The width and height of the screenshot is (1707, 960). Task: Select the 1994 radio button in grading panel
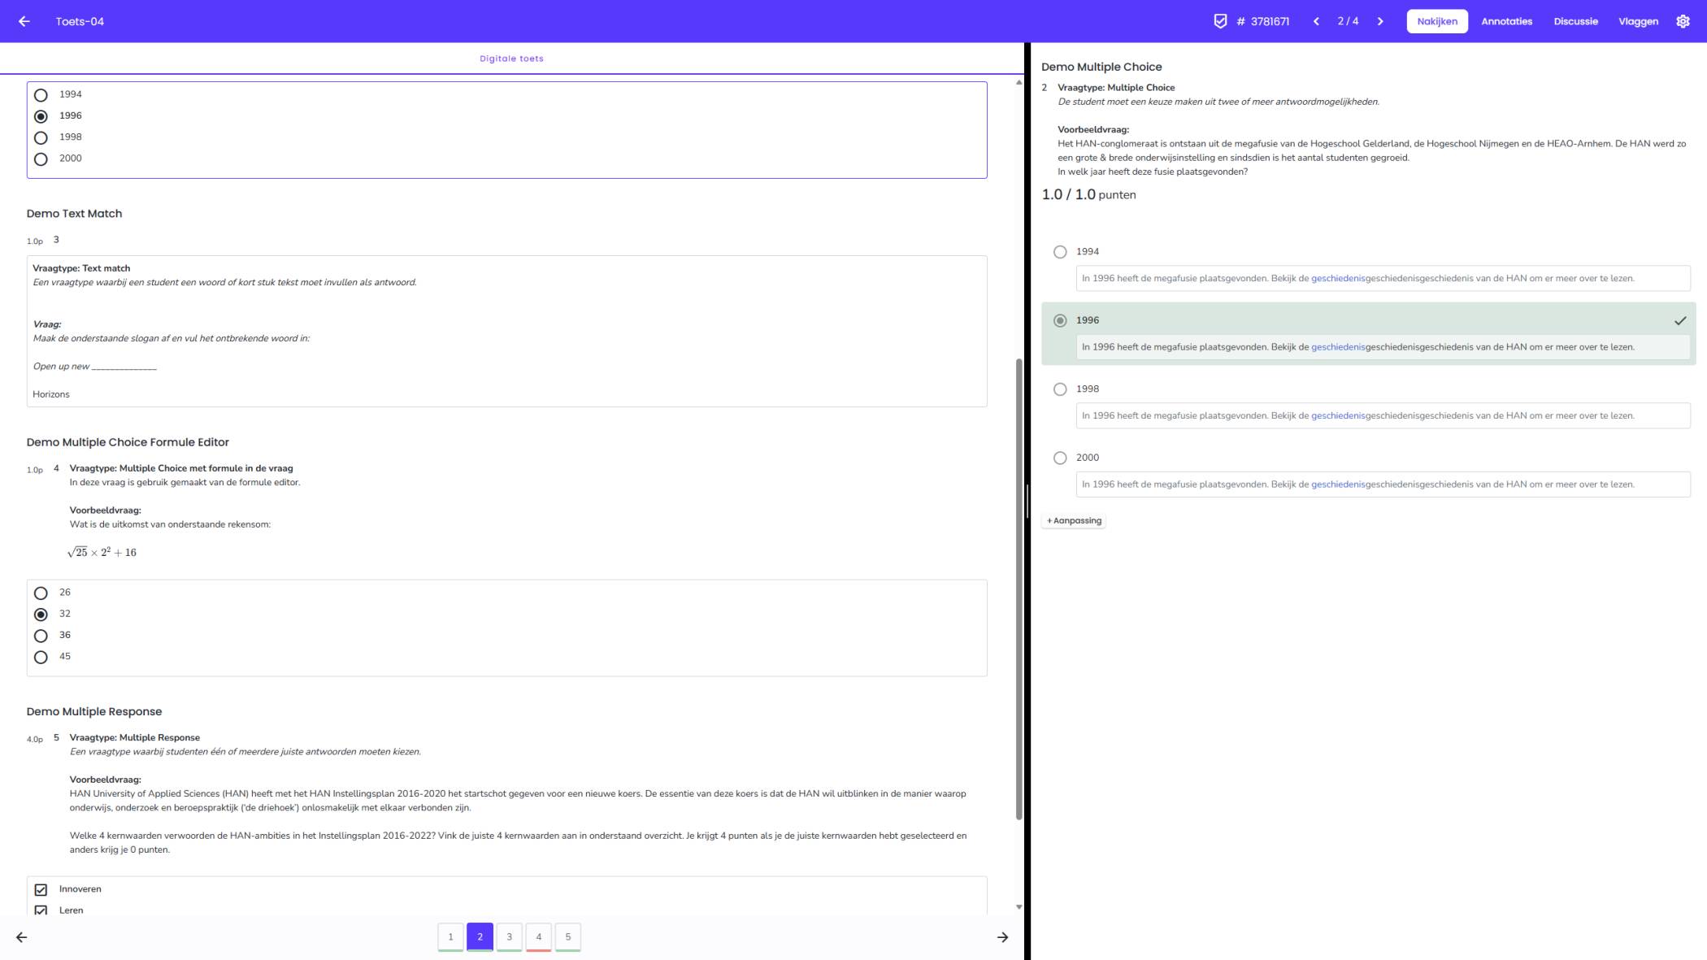click(1060, 252)
